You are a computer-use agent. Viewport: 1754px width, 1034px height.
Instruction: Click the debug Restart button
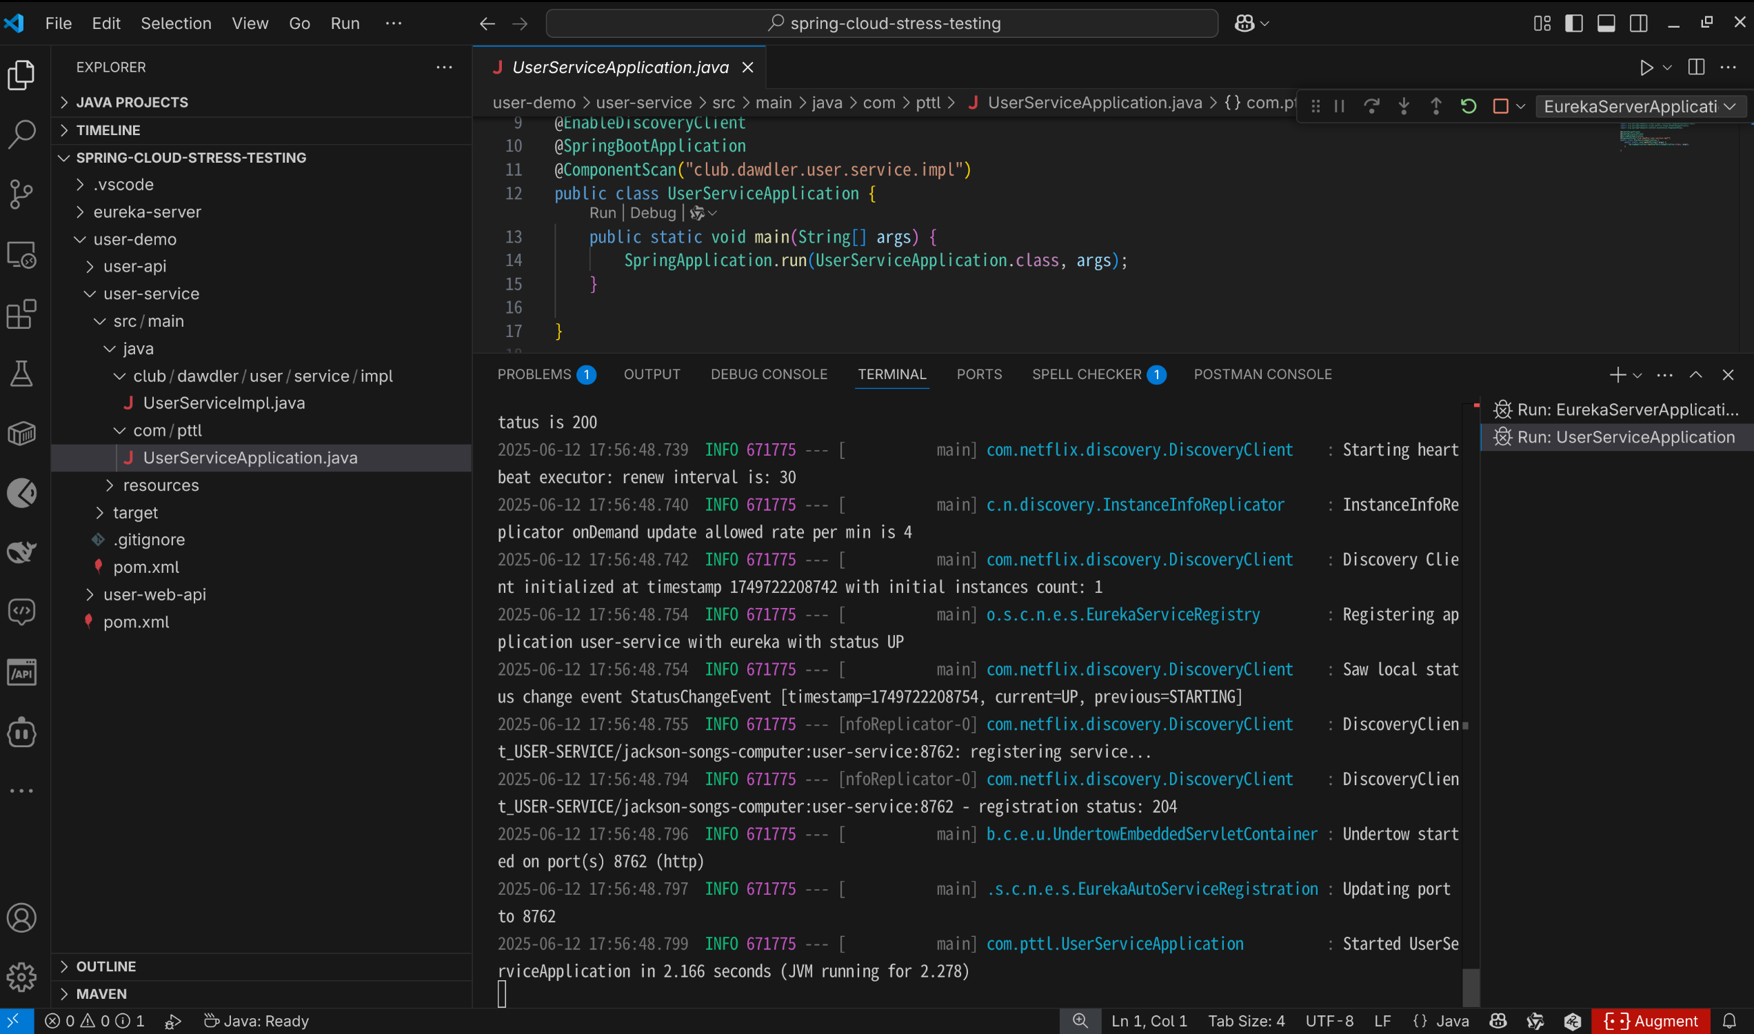pyautogui.click(x=1469, y=106)
